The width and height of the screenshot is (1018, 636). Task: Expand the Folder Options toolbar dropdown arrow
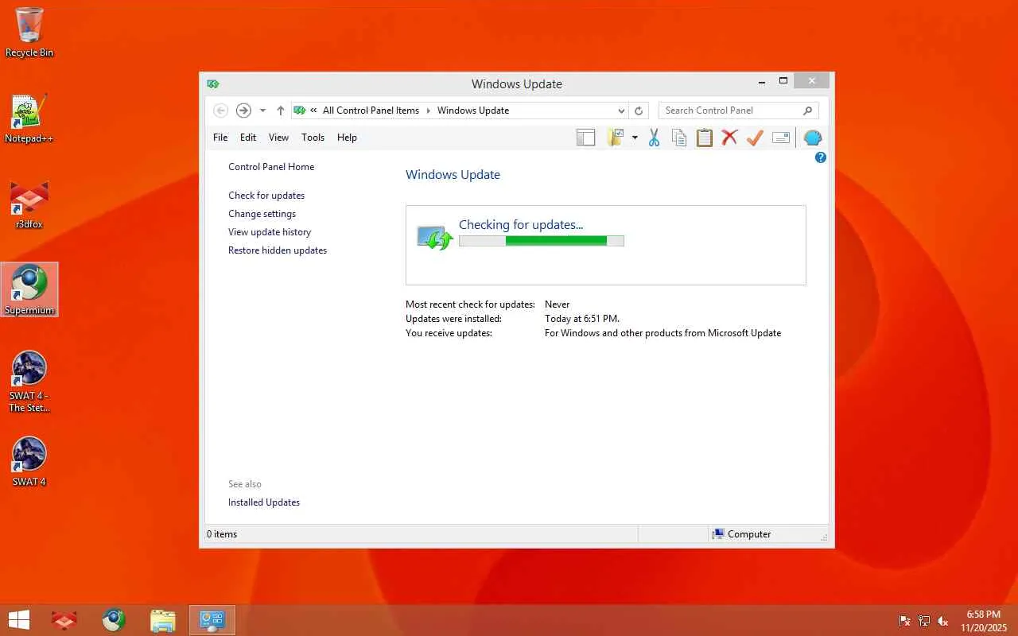635,138
